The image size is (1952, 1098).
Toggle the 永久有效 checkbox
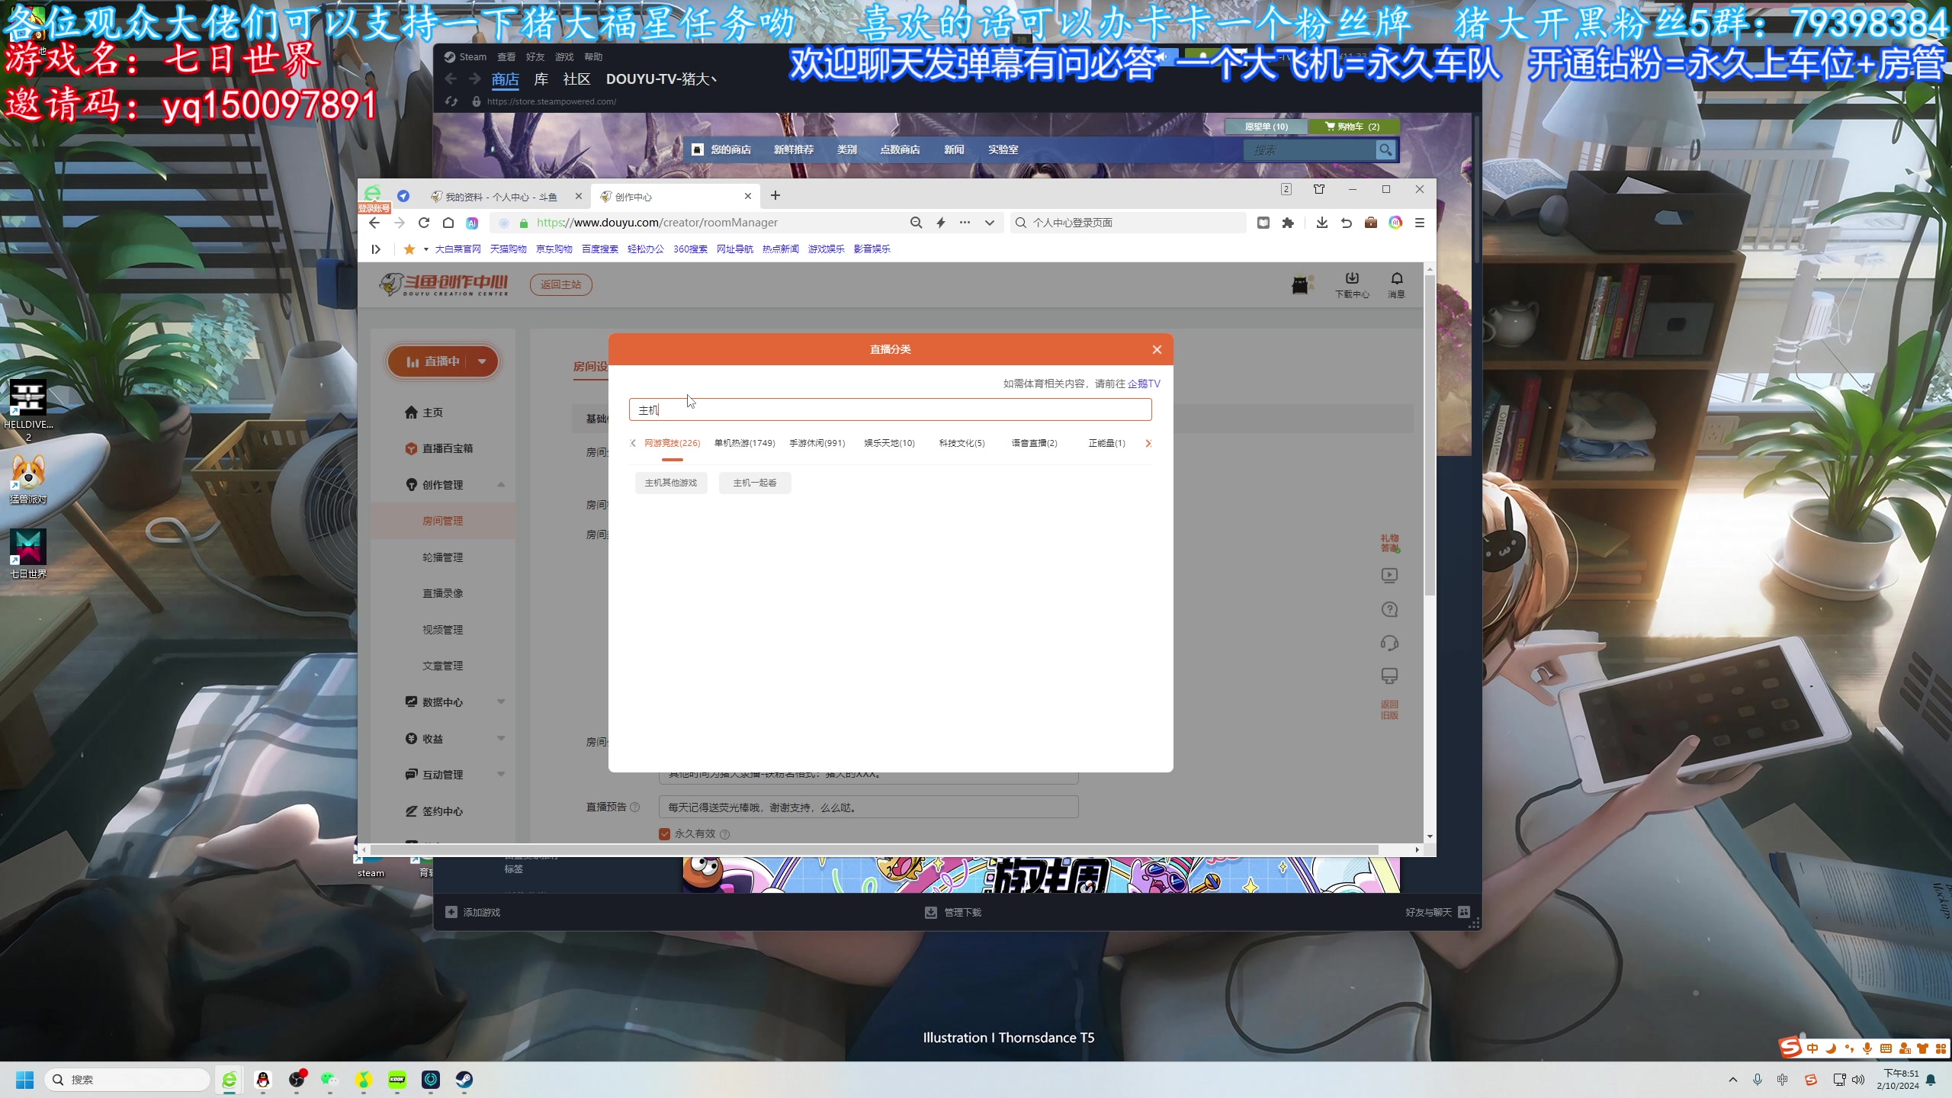664,834
